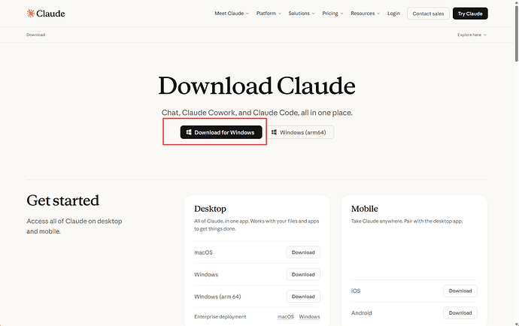The image size is (519, 326).
Task: Click the Windows icon in the arm64 button
Action: pos(274,132)
